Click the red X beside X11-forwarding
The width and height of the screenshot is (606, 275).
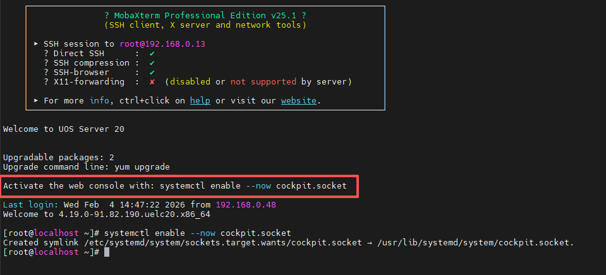[x=152, y=82]
